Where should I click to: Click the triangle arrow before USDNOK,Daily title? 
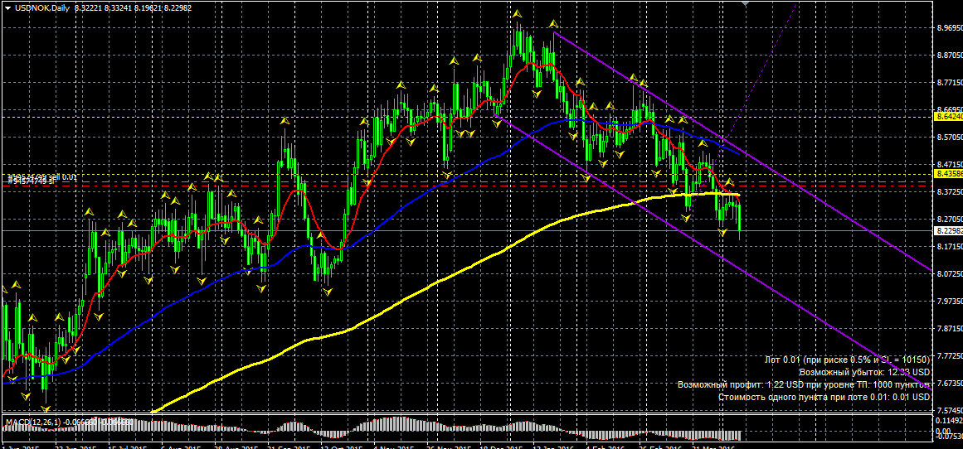point(7,7)
